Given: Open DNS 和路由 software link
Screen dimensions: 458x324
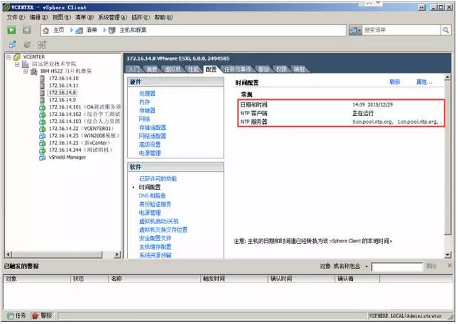Looking at the screenshot, I should 152,196.
